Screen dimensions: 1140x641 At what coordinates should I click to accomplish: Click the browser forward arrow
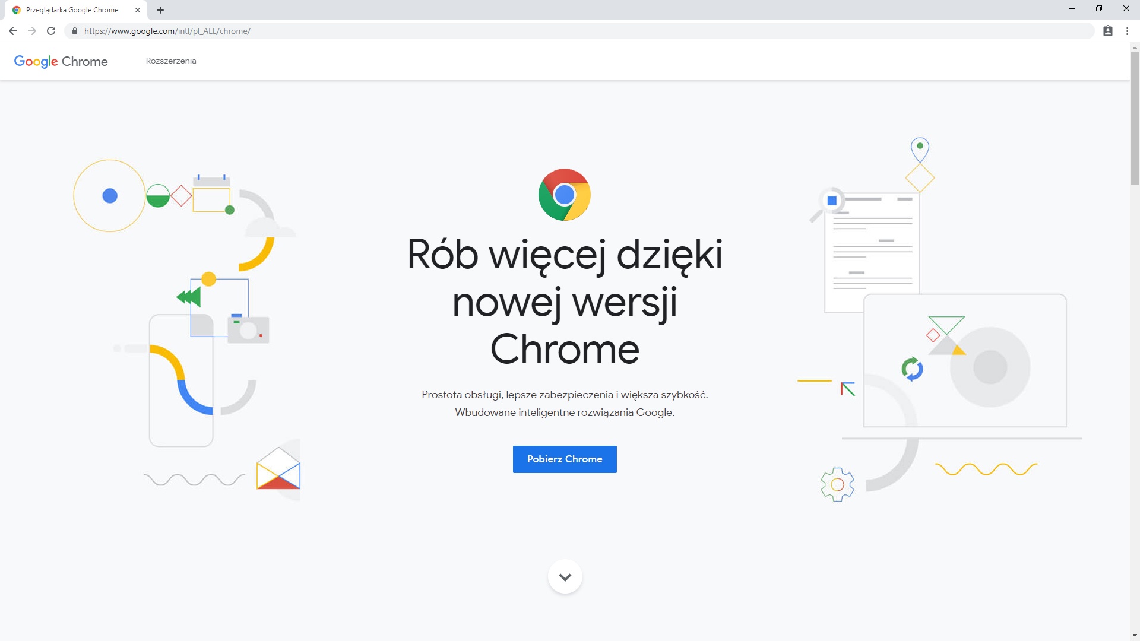[32, 31]
